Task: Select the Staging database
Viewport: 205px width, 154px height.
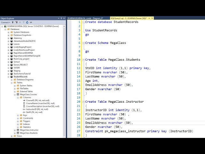Action: (x=17, y=71)
